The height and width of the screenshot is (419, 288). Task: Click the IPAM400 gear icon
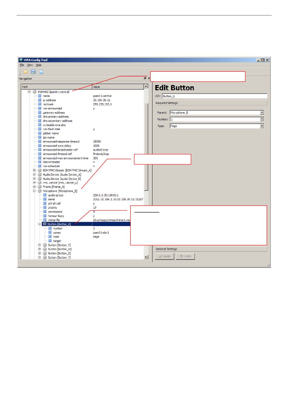pos(35,92)
